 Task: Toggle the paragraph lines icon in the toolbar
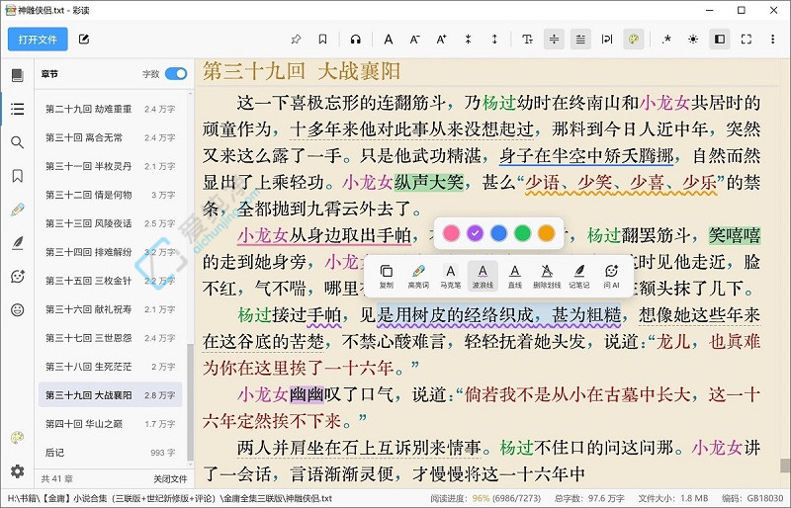pos(580,40)
